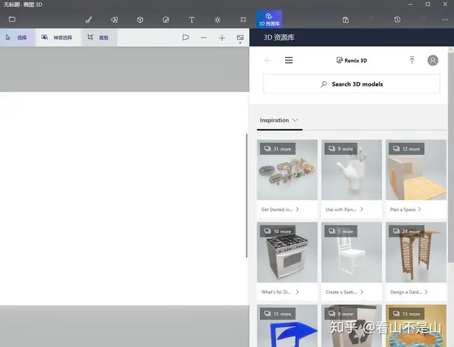Zoom out with the minus icon
454x347 pixels.
click(204, 38)
